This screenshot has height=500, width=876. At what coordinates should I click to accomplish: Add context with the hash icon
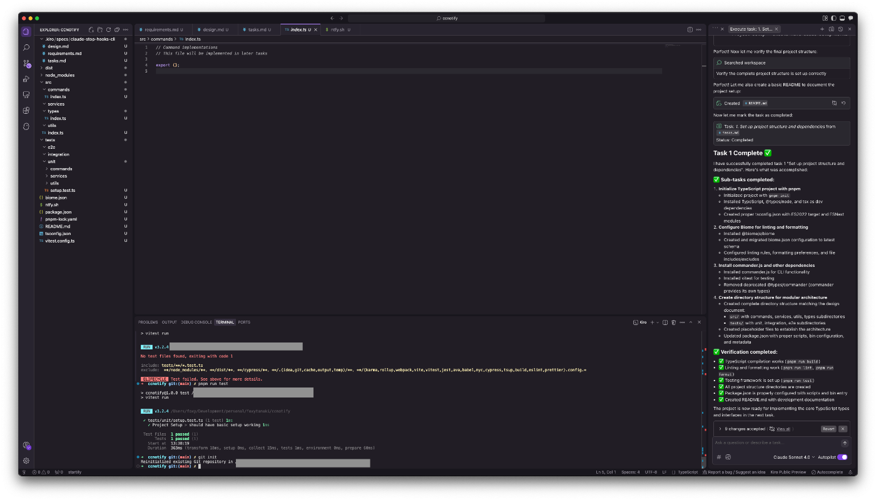click(x=719, y=457)
